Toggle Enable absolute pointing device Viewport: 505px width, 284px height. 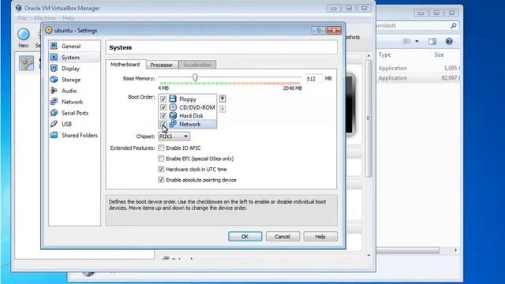(x=161, y=180)
